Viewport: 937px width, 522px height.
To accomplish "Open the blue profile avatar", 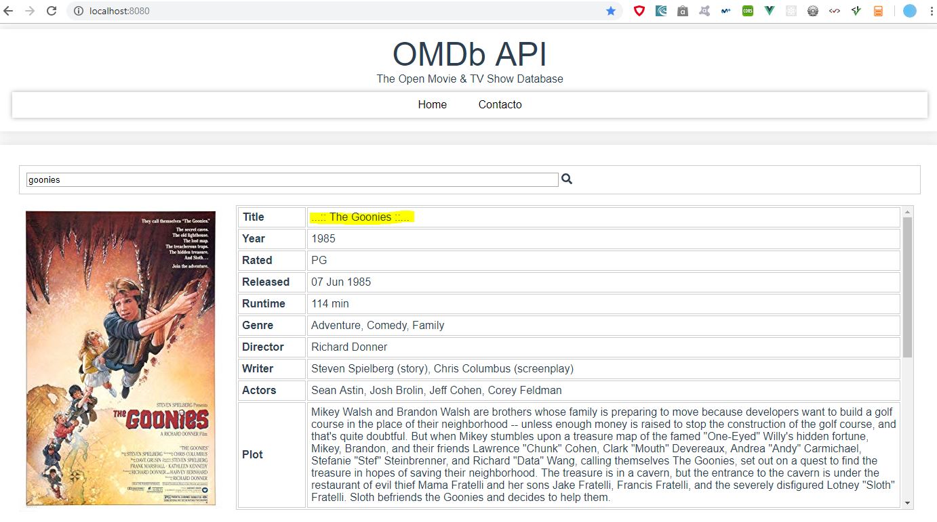I will coord(909,11).
